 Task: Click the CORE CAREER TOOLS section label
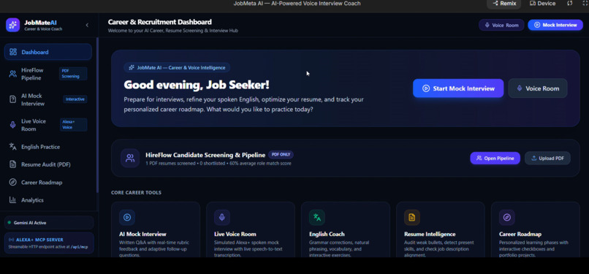(x=137, y=193)
